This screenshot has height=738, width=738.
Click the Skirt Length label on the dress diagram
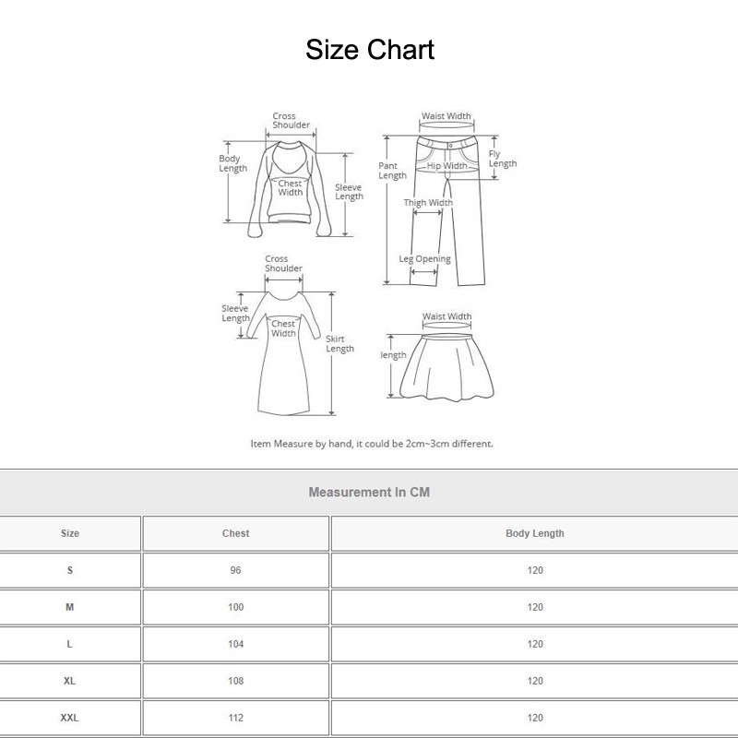(x=341, y=345)
